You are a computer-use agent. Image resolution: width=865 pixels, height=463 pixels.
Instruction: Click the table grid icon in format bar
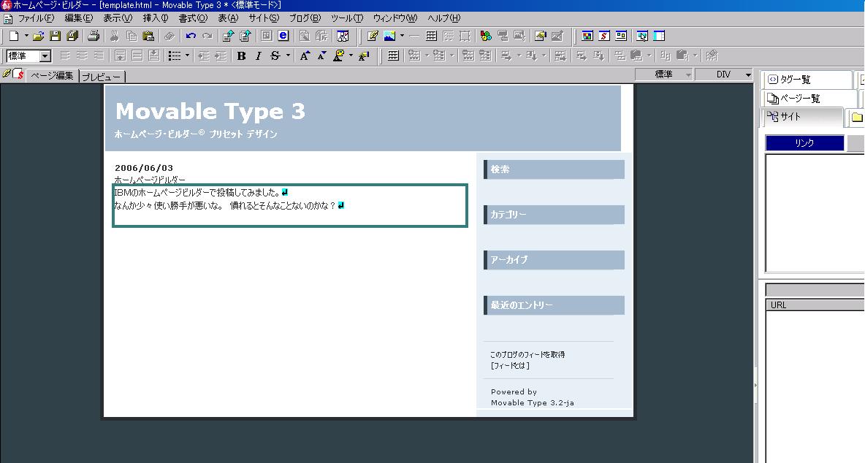(393, 56)
